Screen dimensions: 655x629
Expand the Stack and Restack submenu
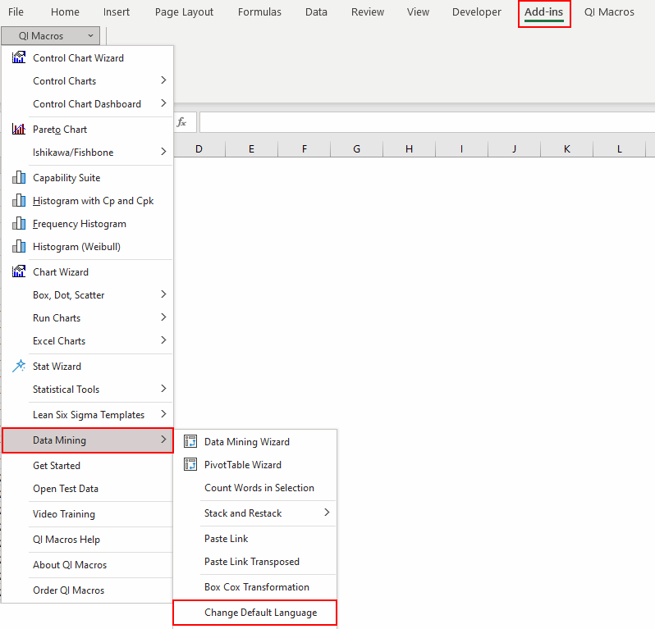pos(254,513)
